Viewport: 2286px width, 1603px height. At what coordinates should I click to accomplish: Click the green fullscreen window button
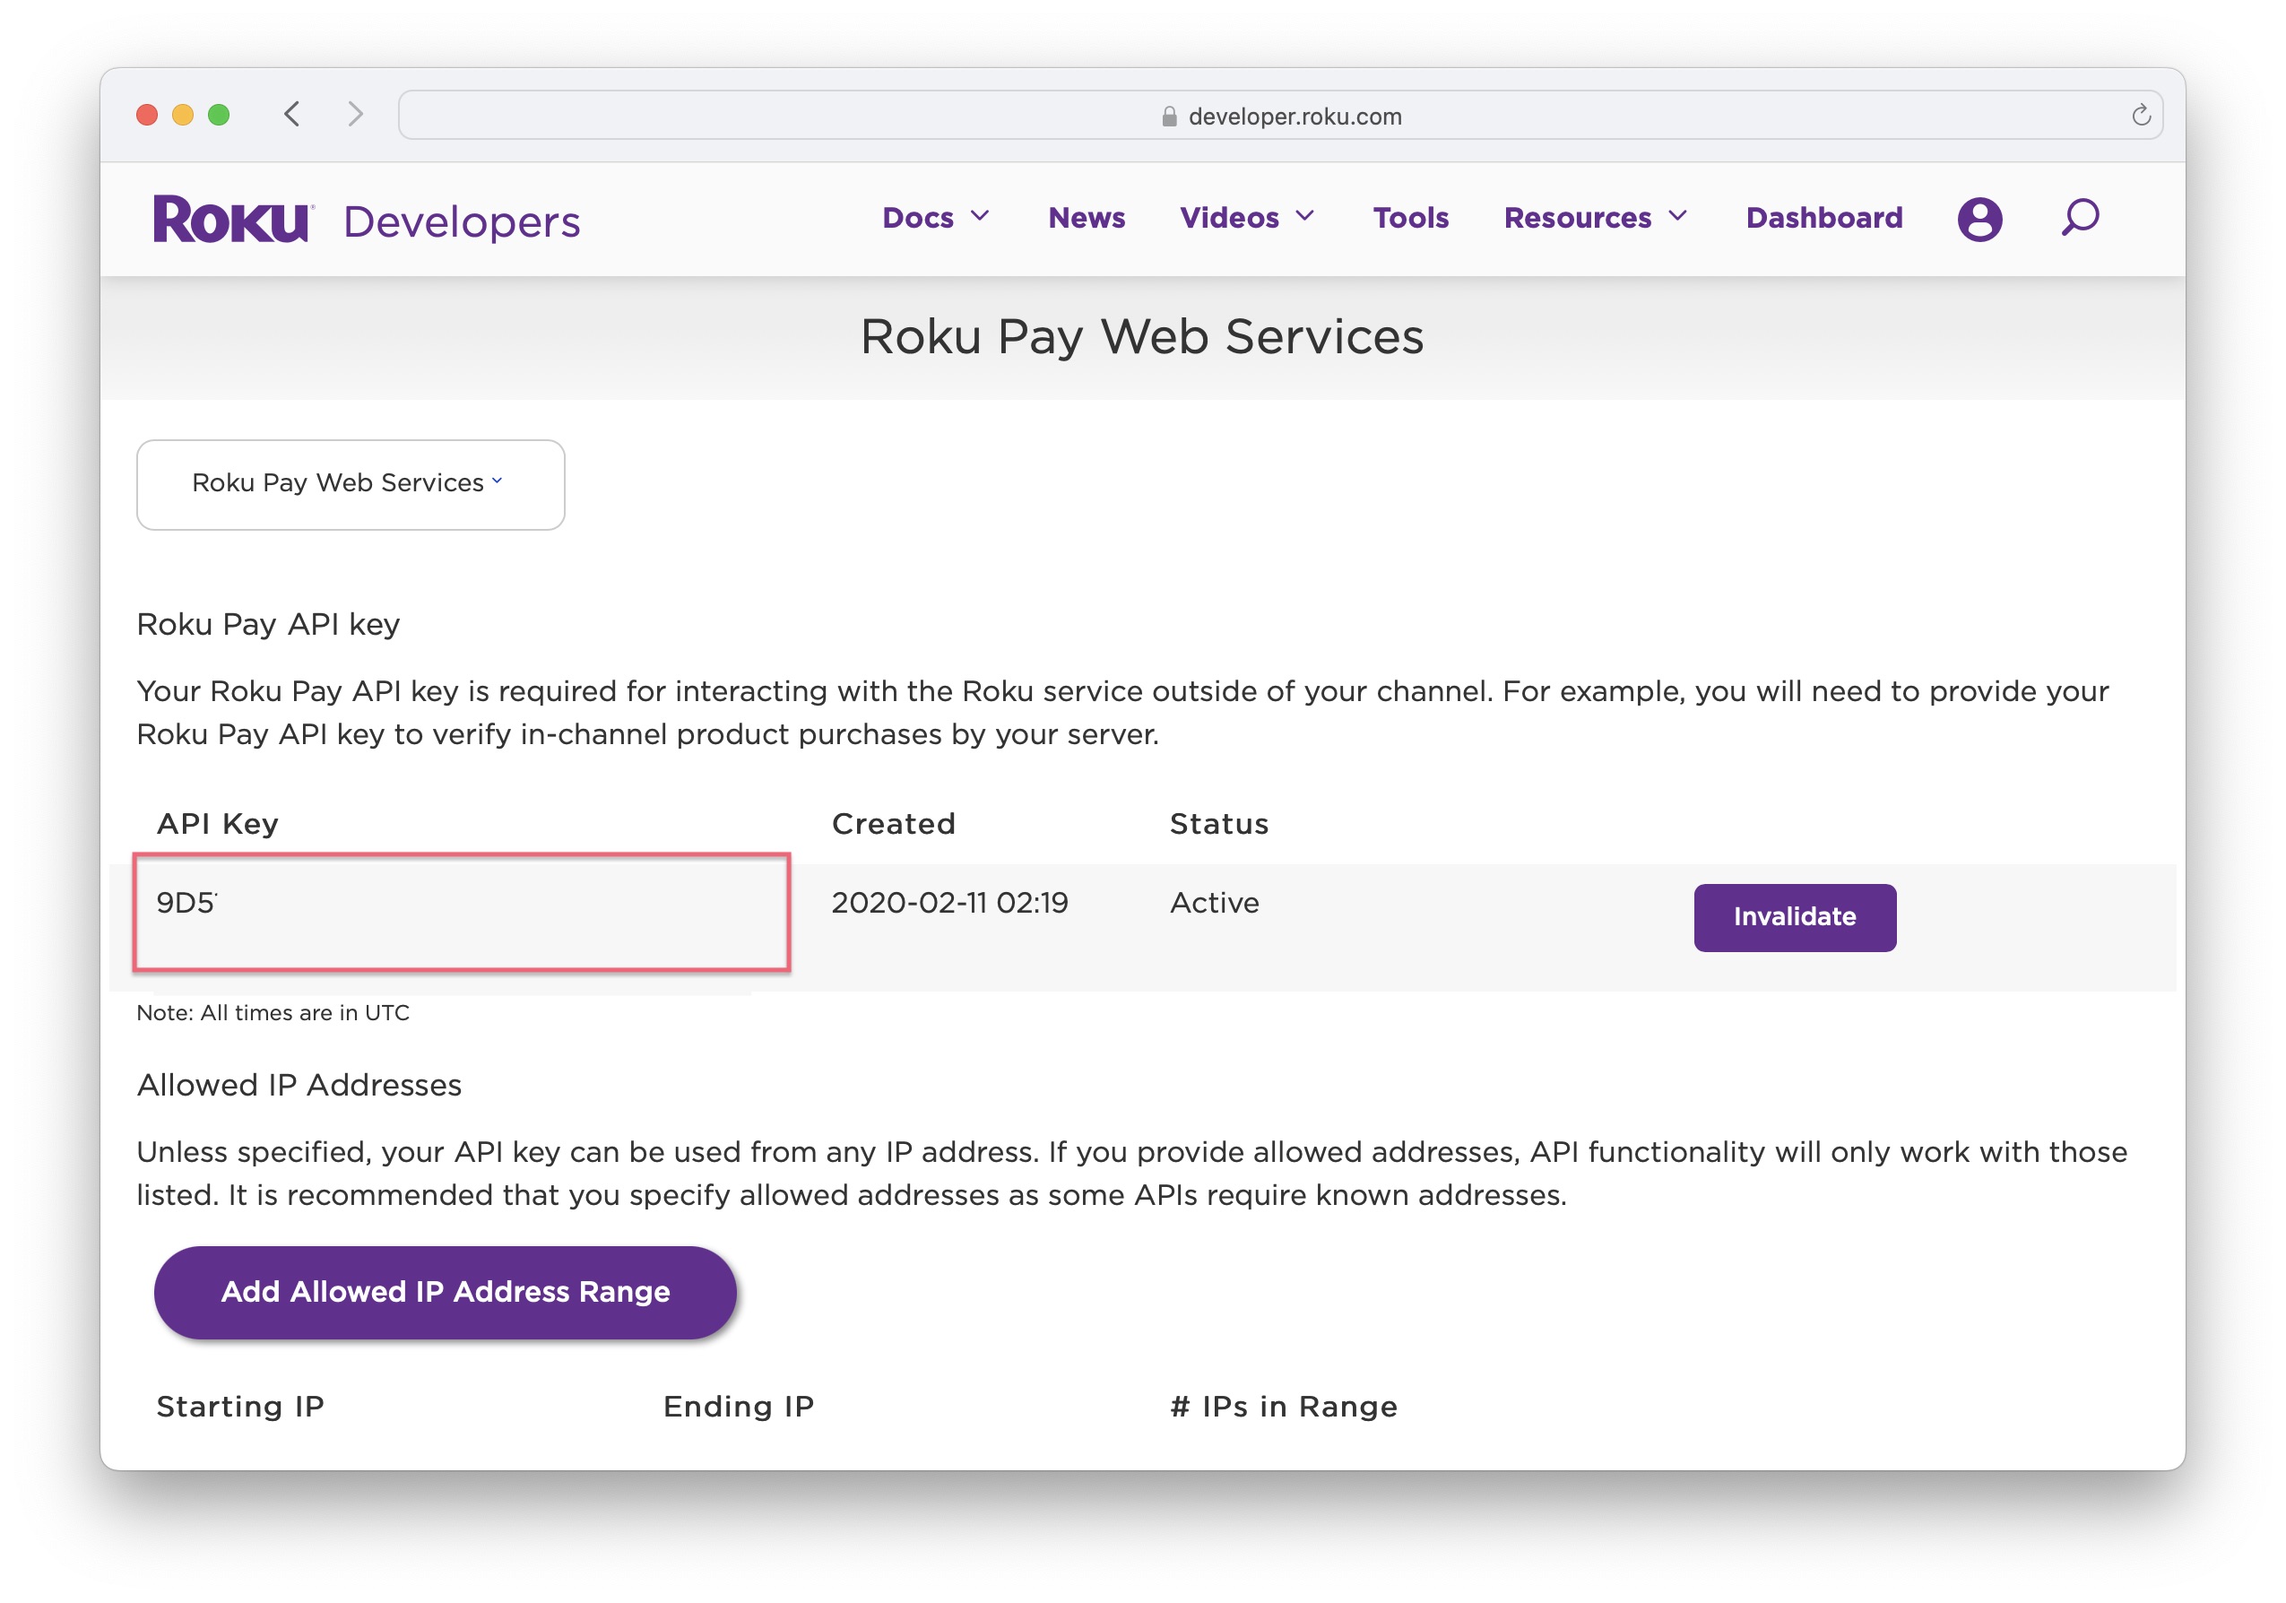(x=219, y=115)
